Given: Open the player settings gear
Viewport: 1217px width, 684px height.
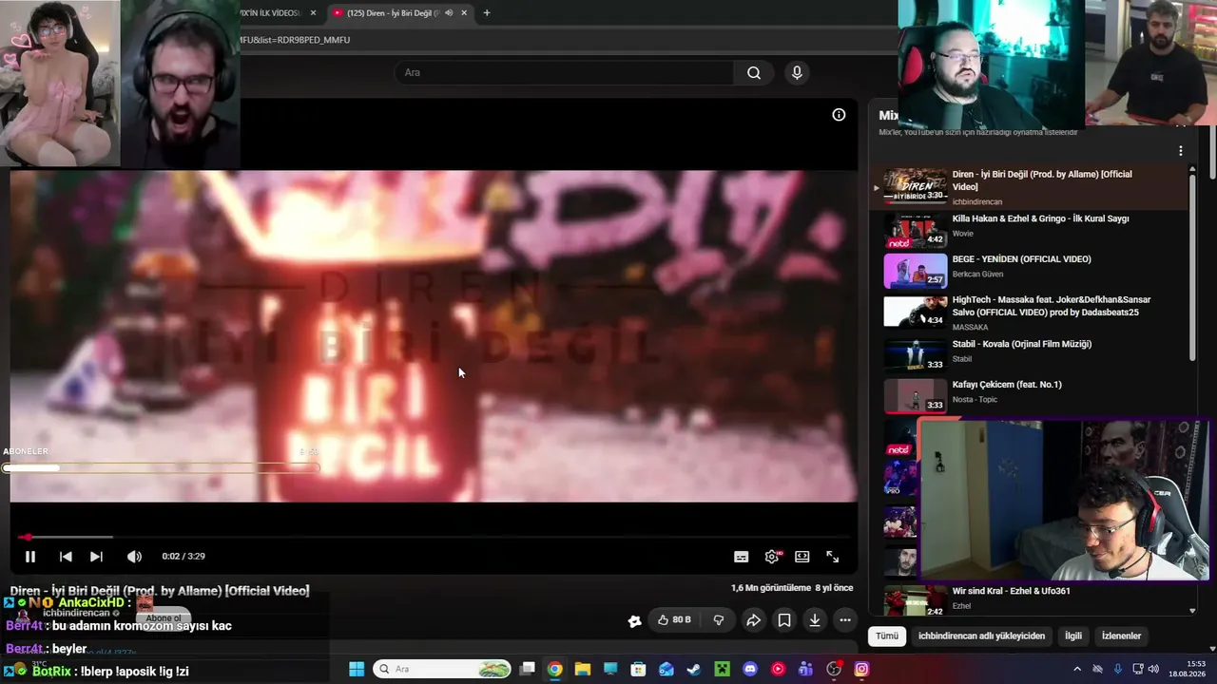Looking at the screenshot, I should [772, 557].
